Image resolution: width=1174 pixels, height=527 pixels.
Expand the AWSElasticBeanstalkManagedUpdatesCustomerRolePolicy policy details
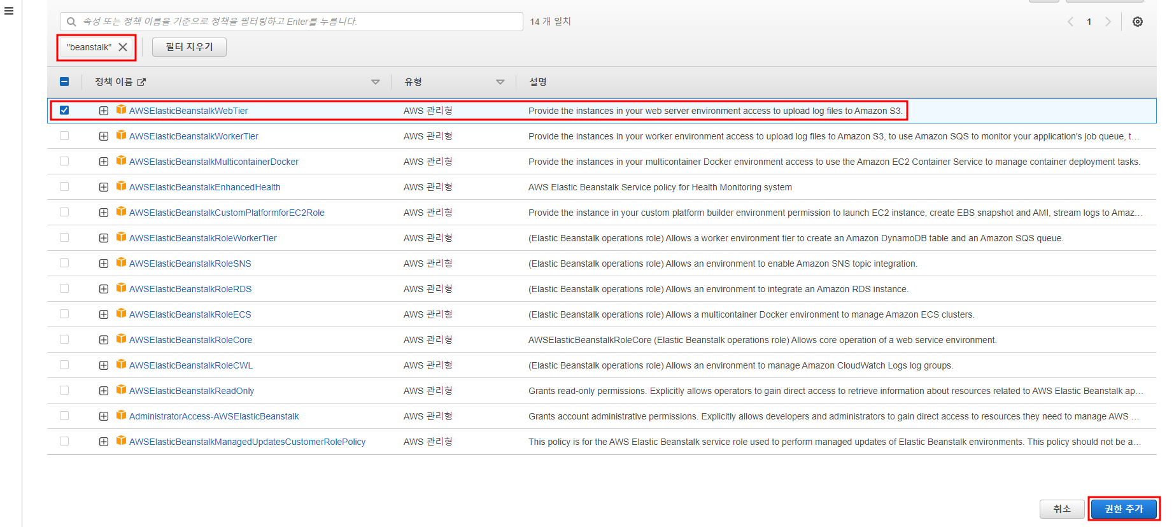[x=104, y=442]
